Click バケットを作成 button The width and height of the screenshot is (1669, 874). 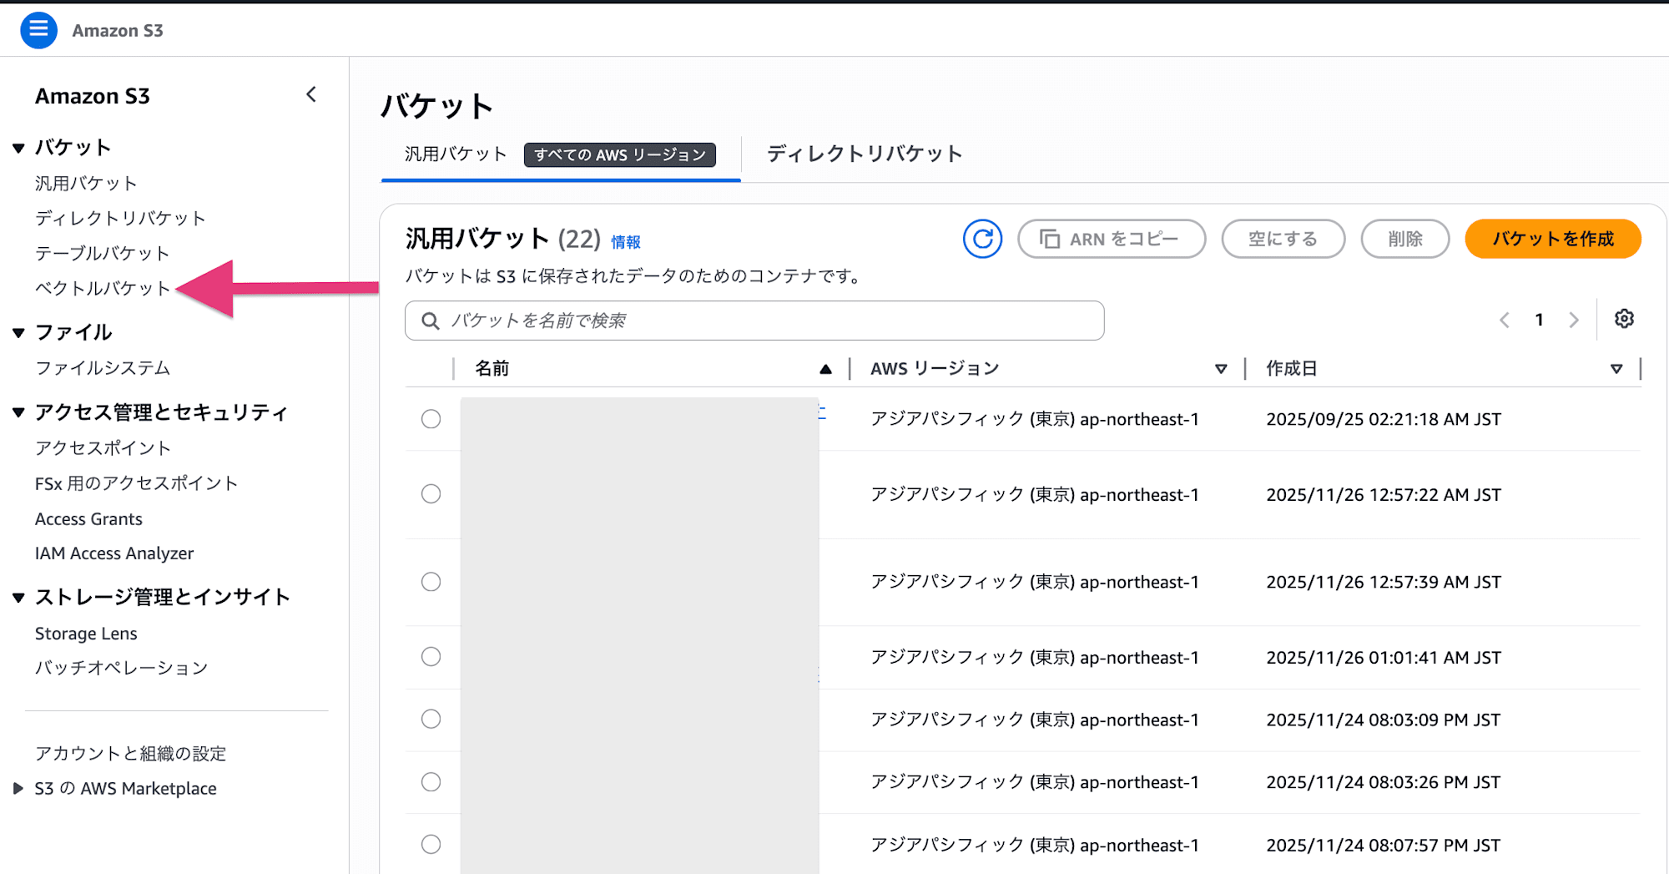(x=1553, y=239)
